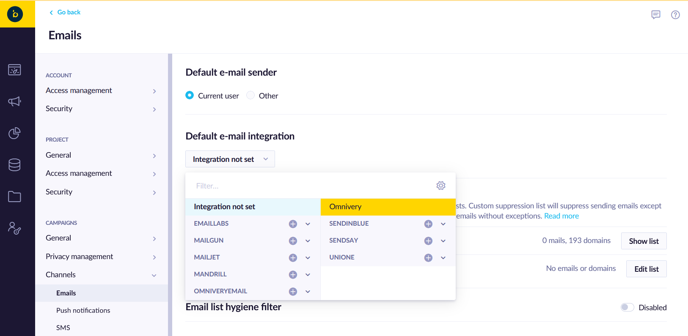This screenshot has height=336, width=688.
Task: Select the Other sender radio button
Action: point(250,96)
